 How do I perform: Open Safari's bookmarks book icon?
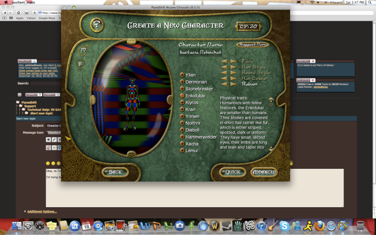pos(4,18)
